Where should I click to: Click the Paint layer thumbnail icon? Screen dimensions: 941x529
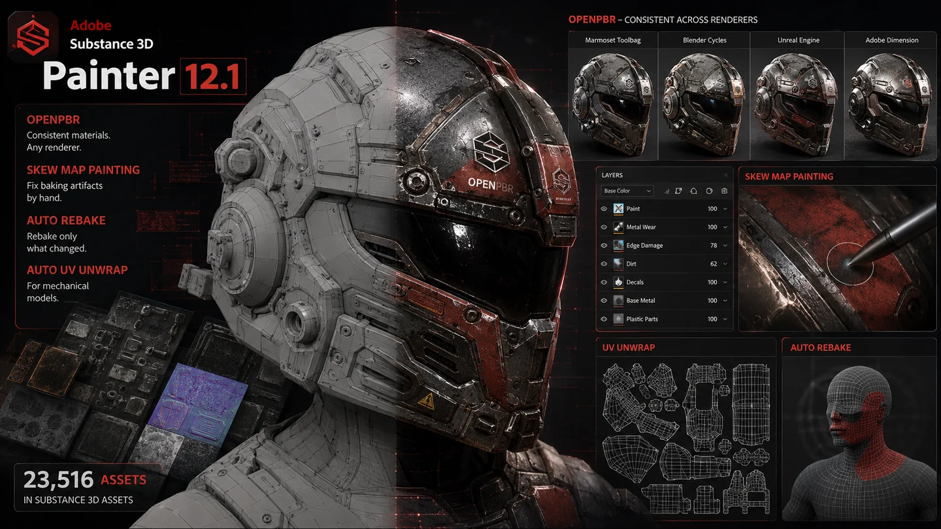click(x=618, y=209)
